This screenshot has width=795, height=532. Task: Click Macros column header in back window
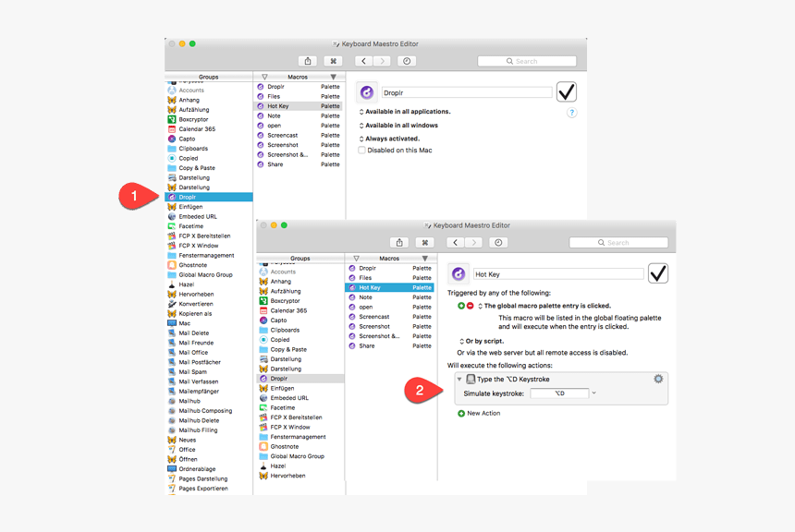pyautogui.click(x=298, y=77)
